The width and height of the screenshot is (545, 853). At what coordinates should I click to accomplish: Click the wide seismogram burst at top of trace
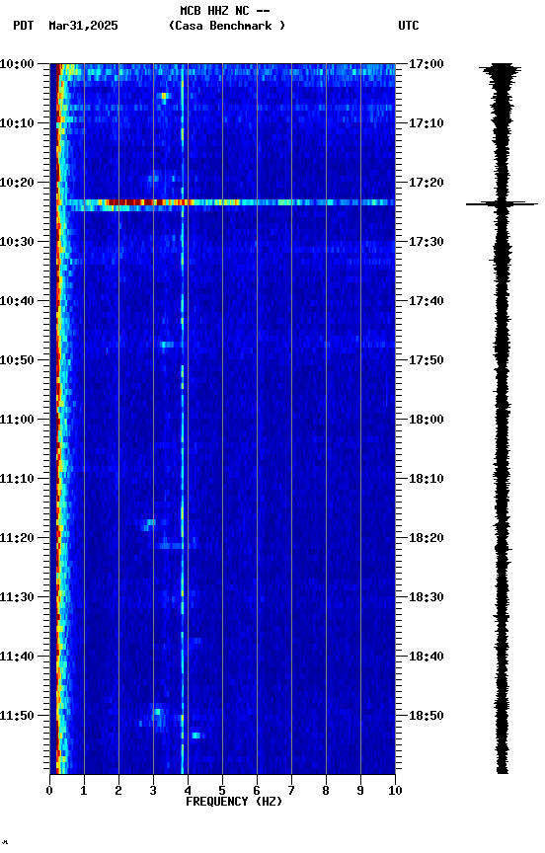point(501,70)
